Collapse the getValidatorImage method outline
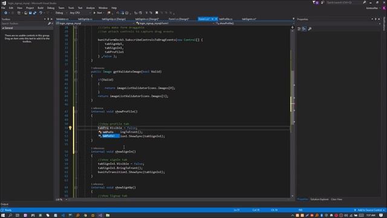The width and height of the screenshot is (387, 218). 76,71
